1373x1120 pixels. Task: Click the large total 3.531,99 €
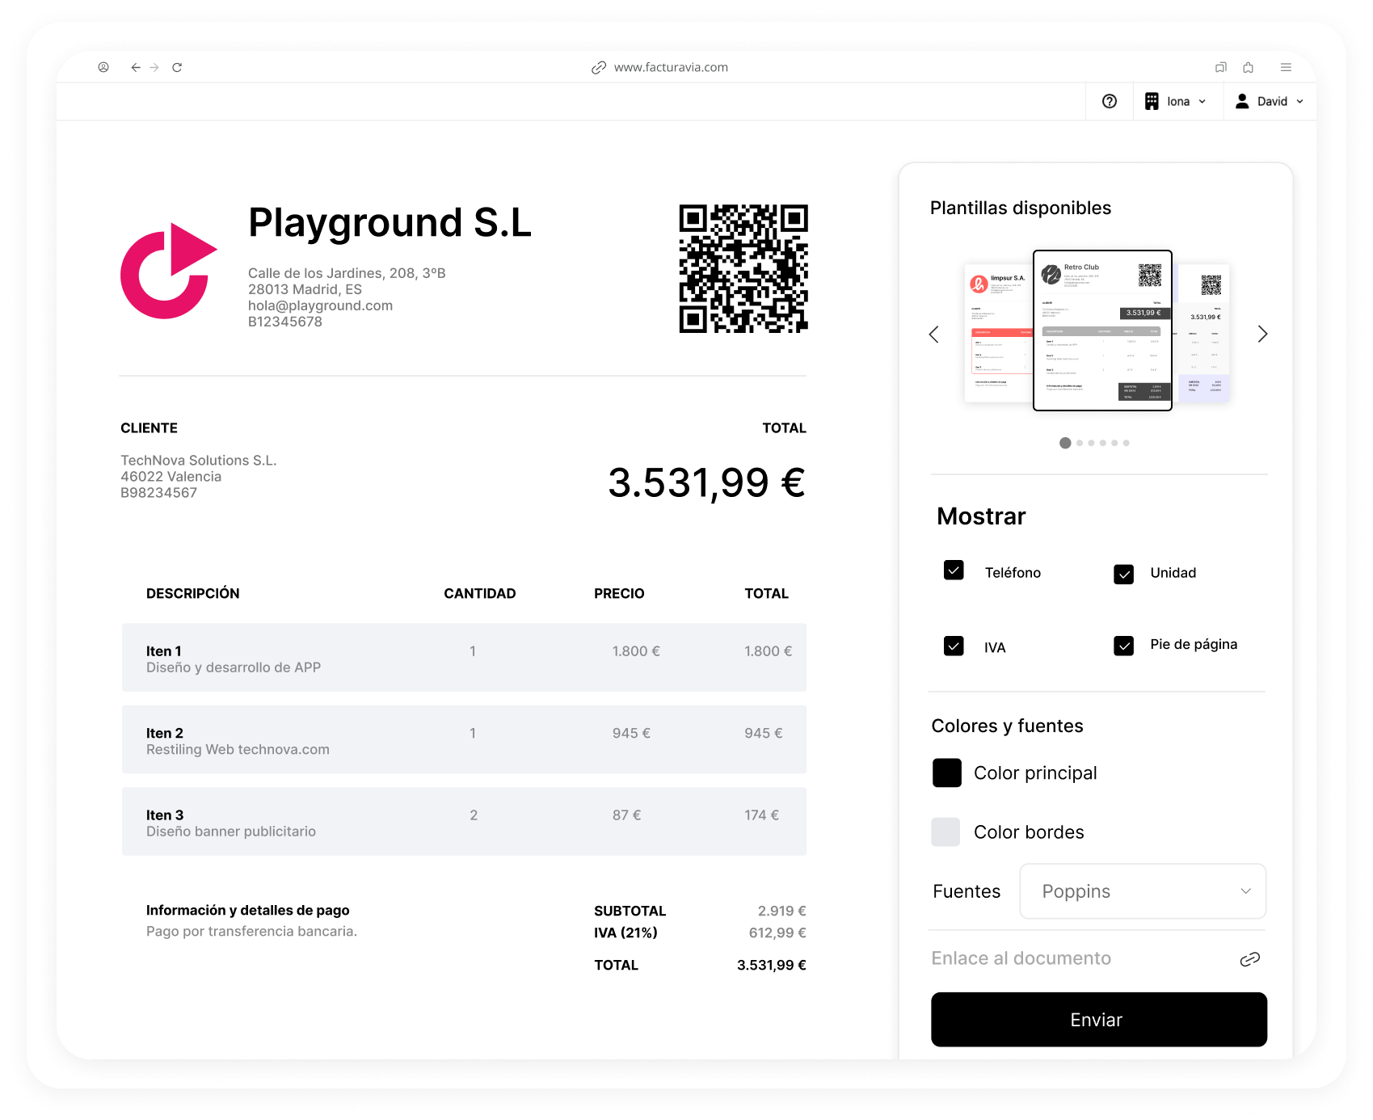(x=707, y=483)
